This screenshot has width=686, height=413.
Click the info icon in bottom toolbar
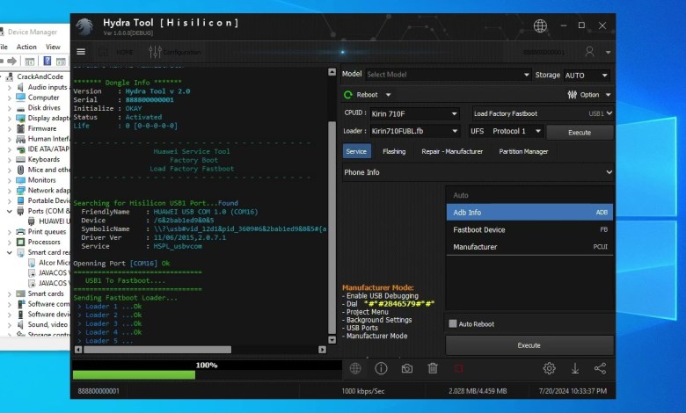tap(381, 369)
